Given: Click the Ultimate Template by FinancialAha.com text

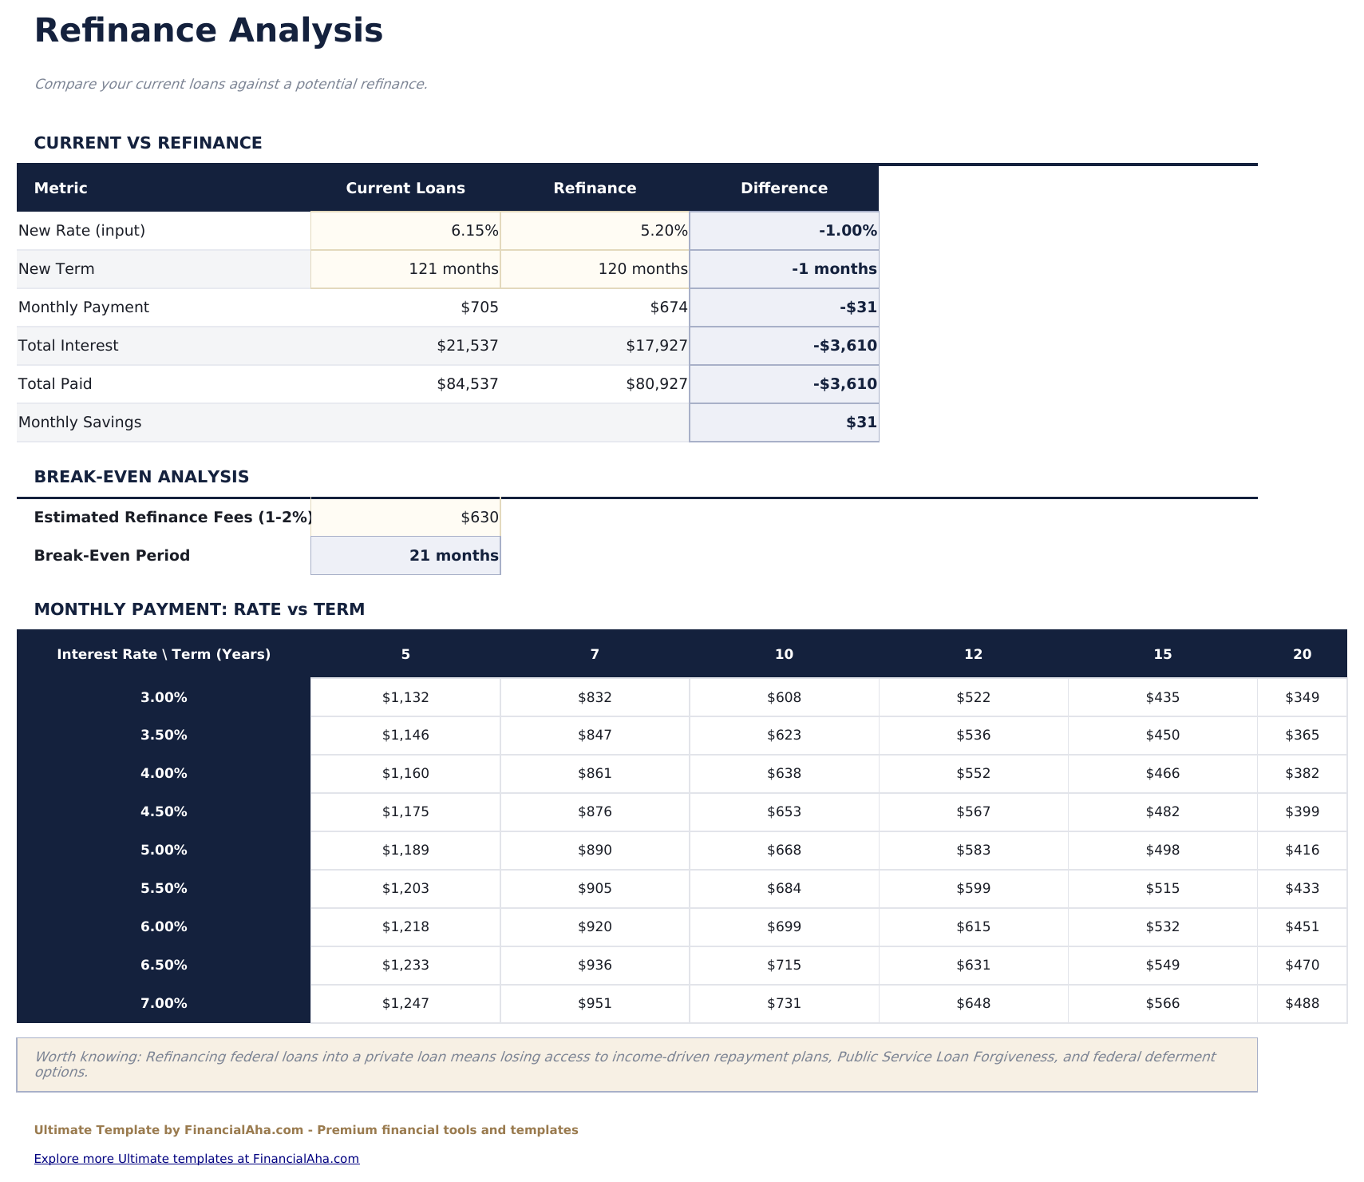Looking at the screenshot, I should pyautogui.click(x=306, y=1129).
